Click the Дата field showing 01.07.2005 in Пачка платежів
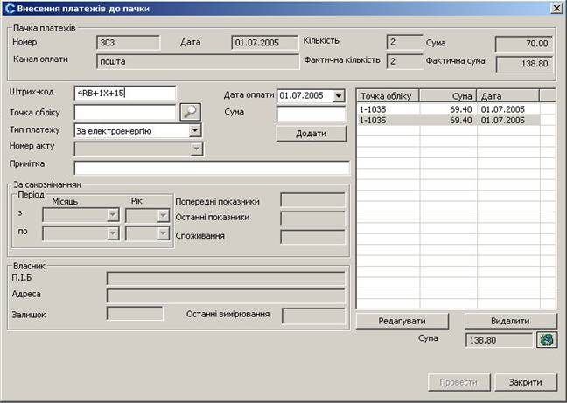Image resolution: width=567 pixels, height=403 pixels. (x=265, y=43)
